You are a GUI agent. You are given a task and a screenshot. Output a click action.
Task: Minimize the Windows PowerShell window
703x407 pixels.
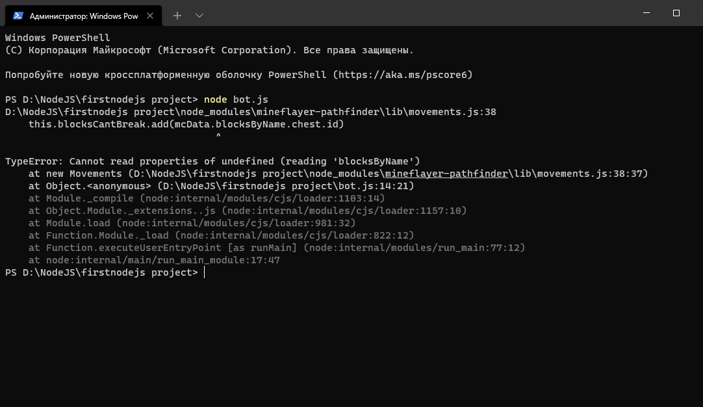click(646, 12)
